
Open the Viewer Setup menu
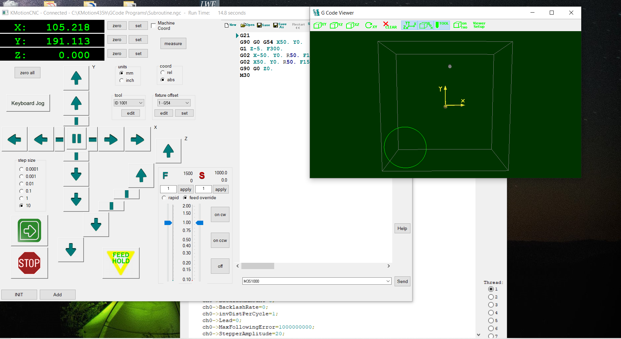[x=479, y=25]
